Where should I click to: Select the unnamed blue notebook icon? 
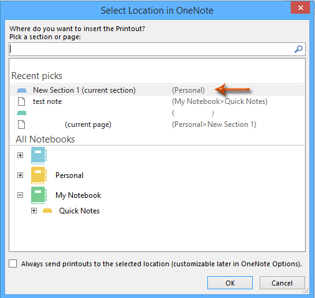39,156
